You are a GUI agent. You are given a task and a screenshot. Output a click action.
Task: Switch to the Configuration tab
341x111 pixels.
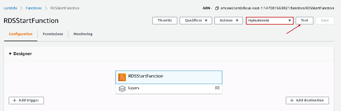point(21,34)
